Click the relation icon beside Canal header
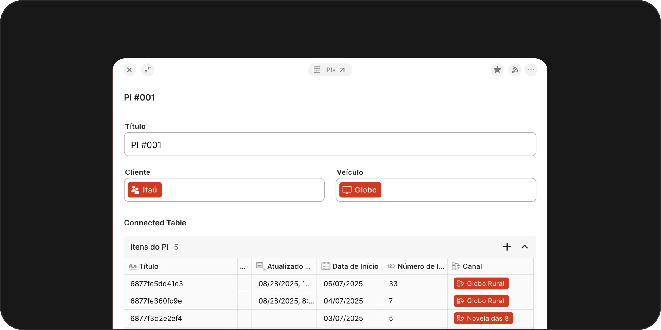 coord(456,266)
